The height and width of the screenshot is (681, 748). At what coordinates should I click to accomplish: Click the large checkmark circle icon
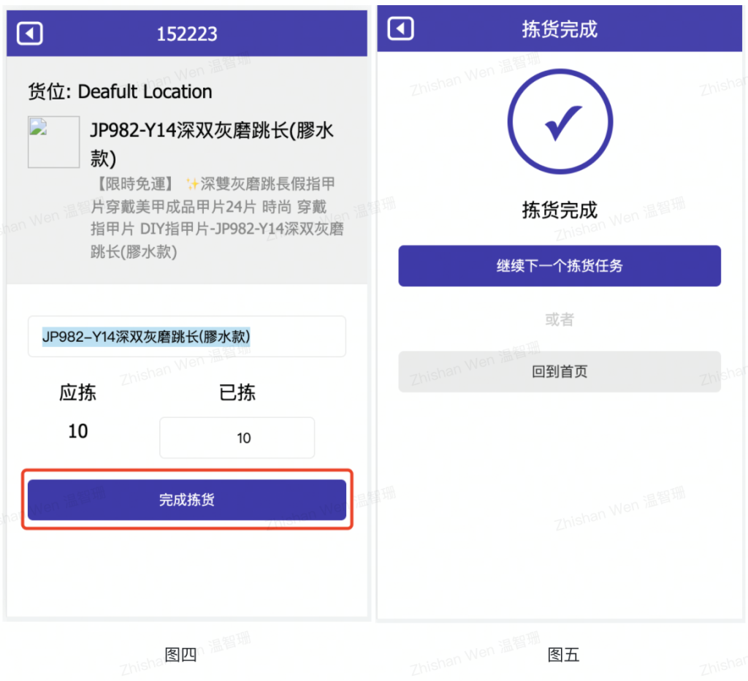560,121
